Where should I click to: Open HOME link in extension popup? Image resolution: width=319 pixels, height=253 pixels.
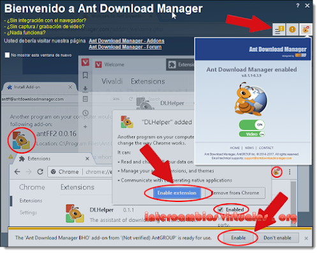tap(235, 148)
